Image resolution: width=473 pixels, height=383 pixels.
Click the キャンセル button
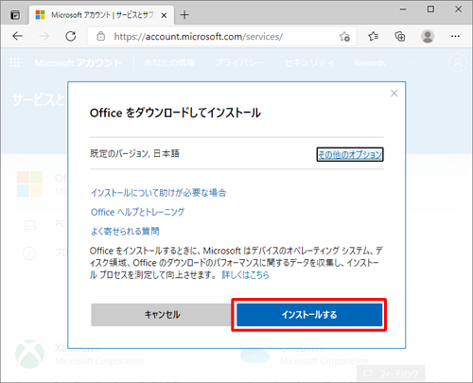(x=162, y=315)
